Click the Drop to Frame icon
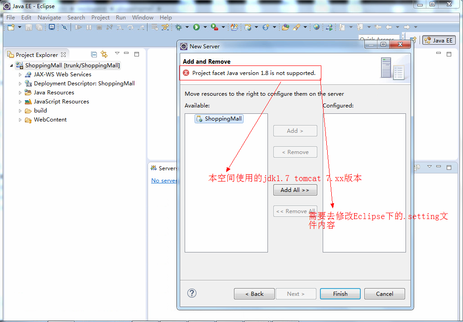 point(154,28)
